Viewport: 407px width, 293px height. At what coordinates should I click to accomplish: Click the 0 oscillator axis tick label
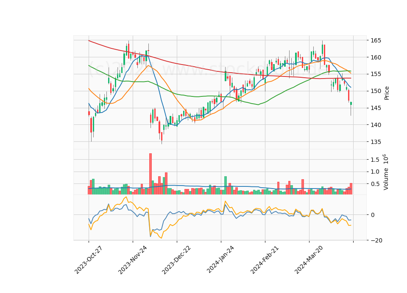(373, 215)
